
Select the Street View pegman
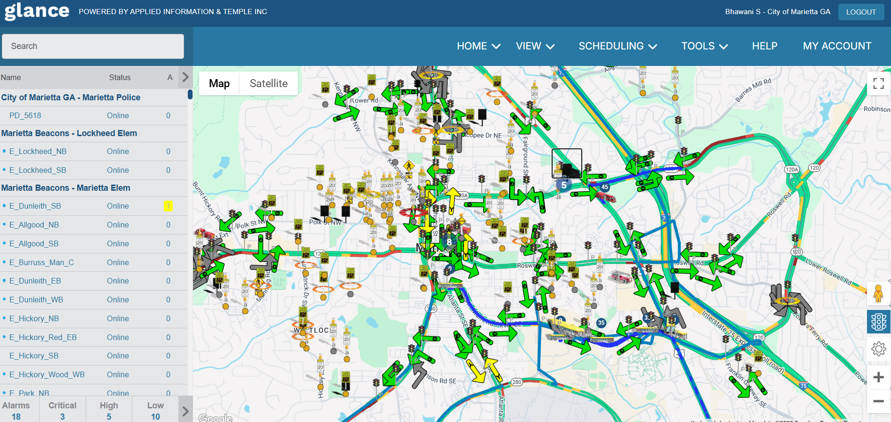(x=878, y=294)
